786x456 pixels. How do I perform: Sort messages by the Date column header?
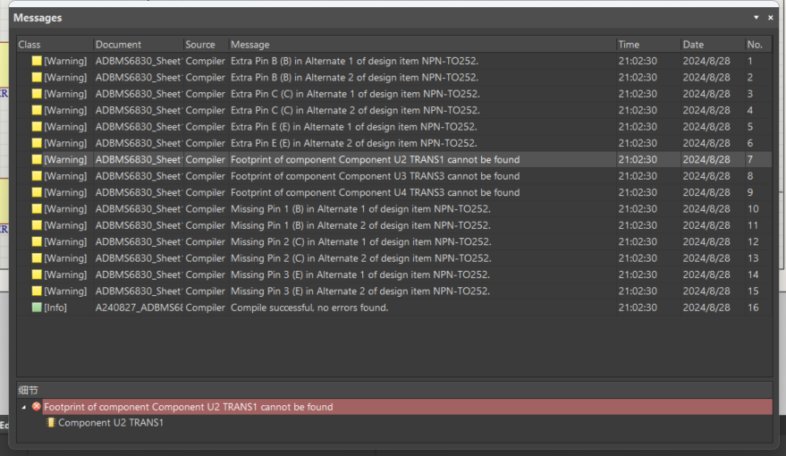713,45
